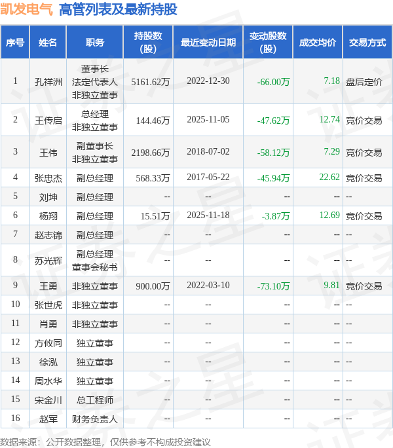Click the name 张世虎
Image resolution: width=393 pixels, height=448 pixels.
(x=48, y=305)
